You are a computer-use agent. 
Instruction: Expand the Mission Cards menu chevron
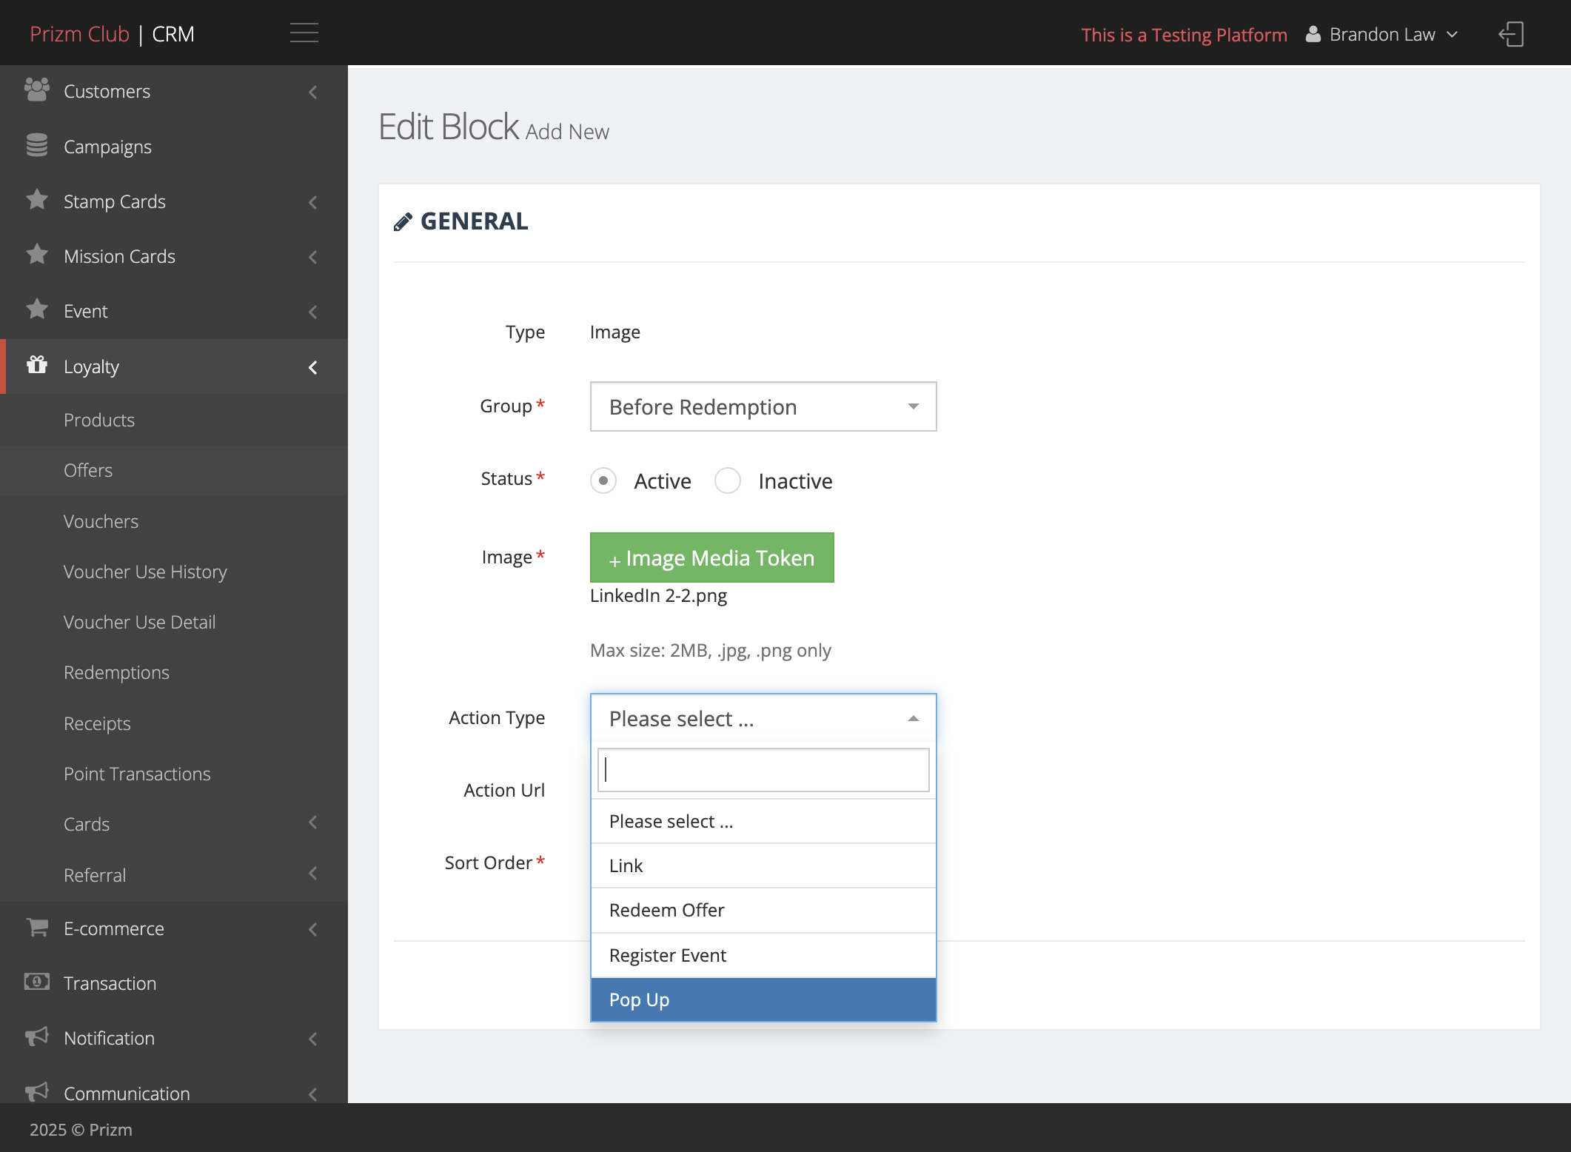click(313, 257)
